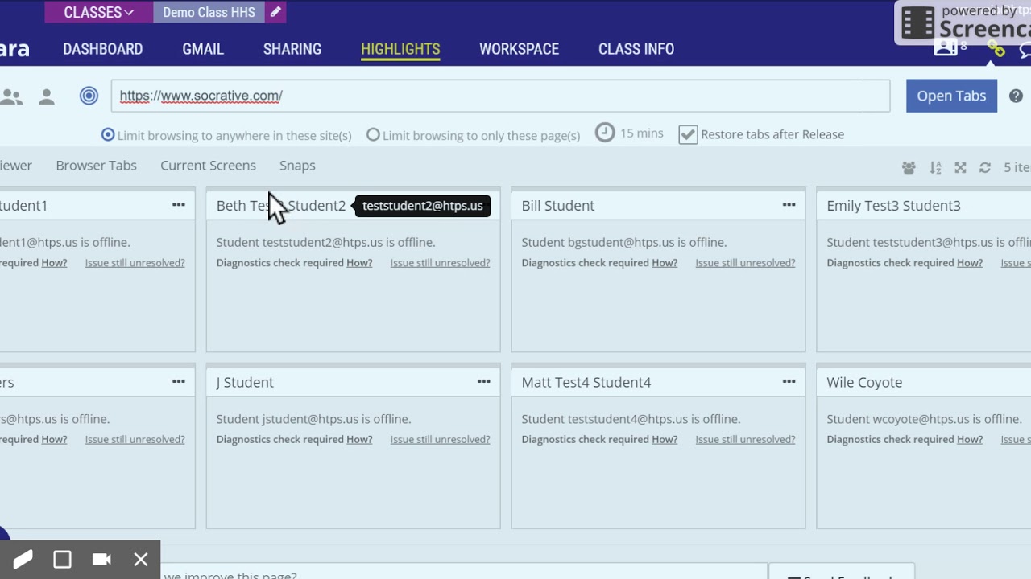Viewport: 1031px width, 579px height.
Task: Open the GMAIL tab
Action: pos(203,49)
